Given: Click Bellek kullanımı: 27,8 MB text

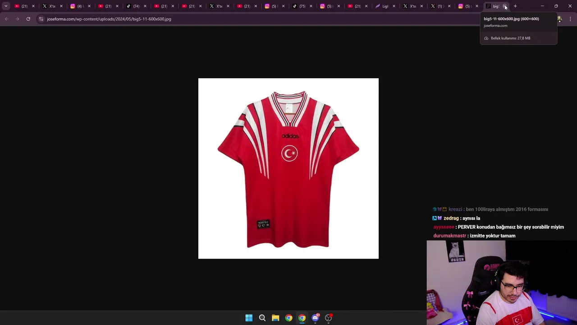Looking at the screenshot, I should (x=510, y=38).
